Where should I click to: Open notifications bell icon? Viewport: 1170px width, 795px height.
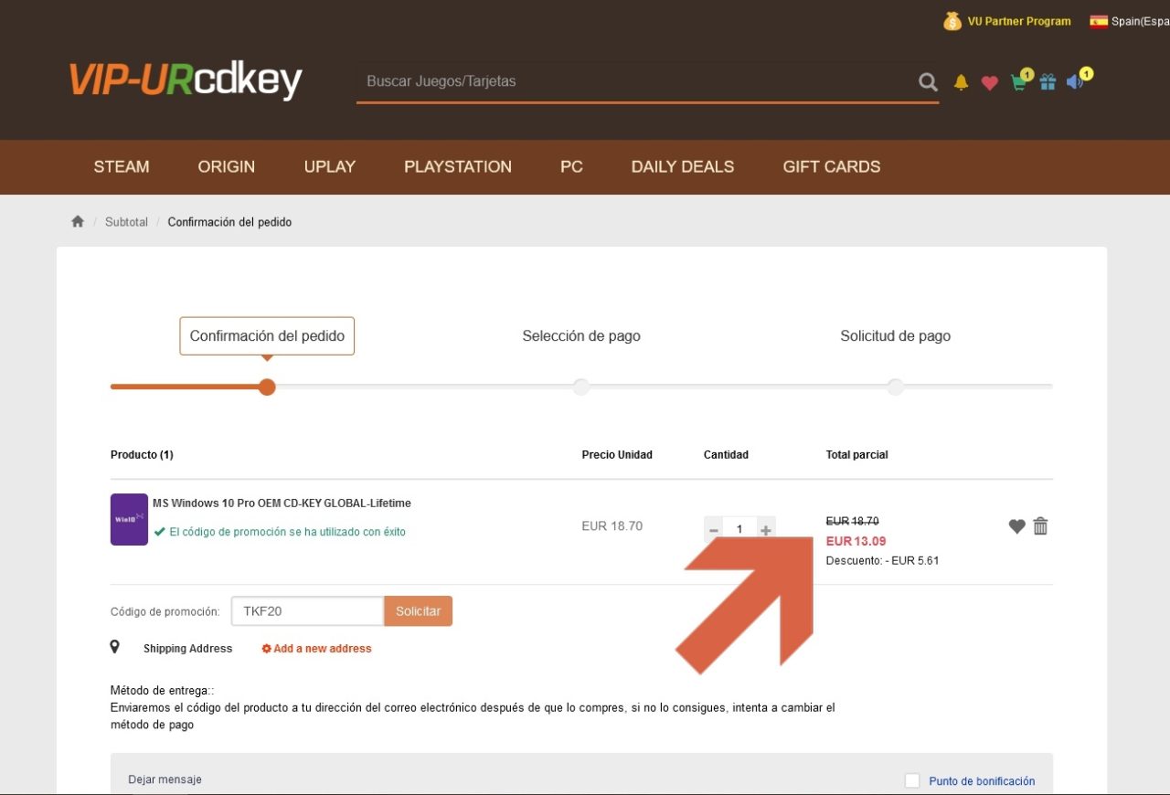coord(961,82)
